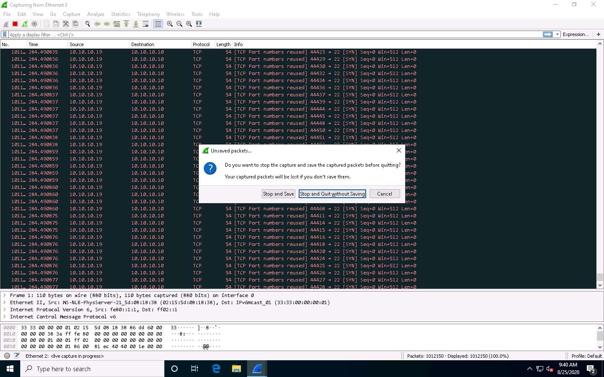Image resolution: width=604 pixels, height=377 pixels.
Task: Close the Unsaved packets dialog
Action: (399, 150)
